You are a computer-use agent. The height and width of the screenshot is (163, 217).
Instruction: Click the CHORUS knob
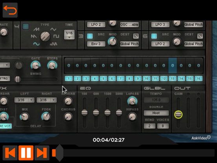coord(68,117)
